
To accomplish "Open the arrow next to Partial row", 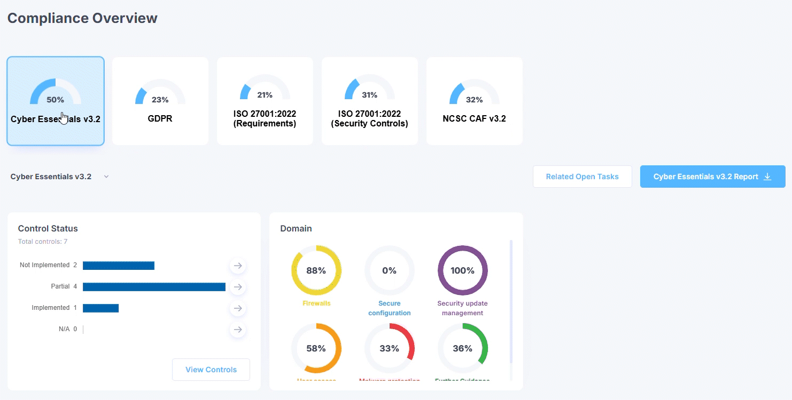I will point(238,287).
